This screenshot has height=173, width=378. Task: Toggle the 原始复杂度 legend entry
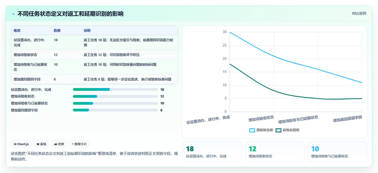pyautogui.click(x=261, y=130)
